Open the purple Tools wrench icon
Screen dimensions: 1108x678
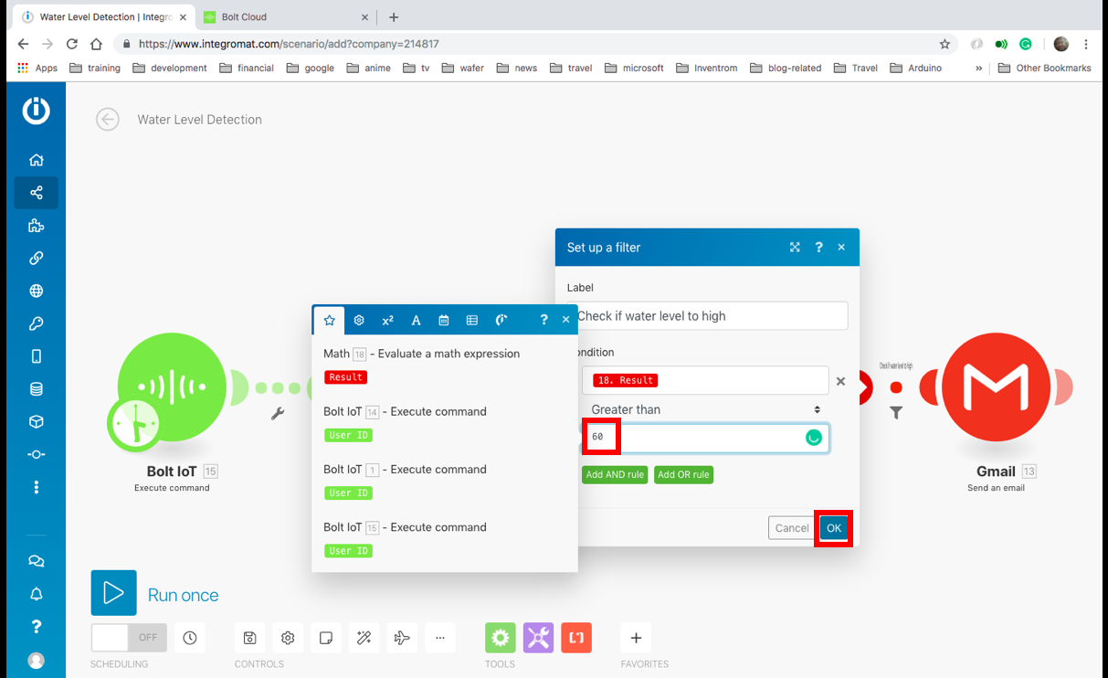tap(538, 638)
